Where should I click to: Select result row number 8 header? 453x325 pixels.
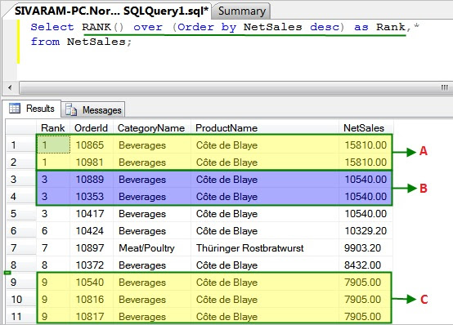(x=21, y=265)
